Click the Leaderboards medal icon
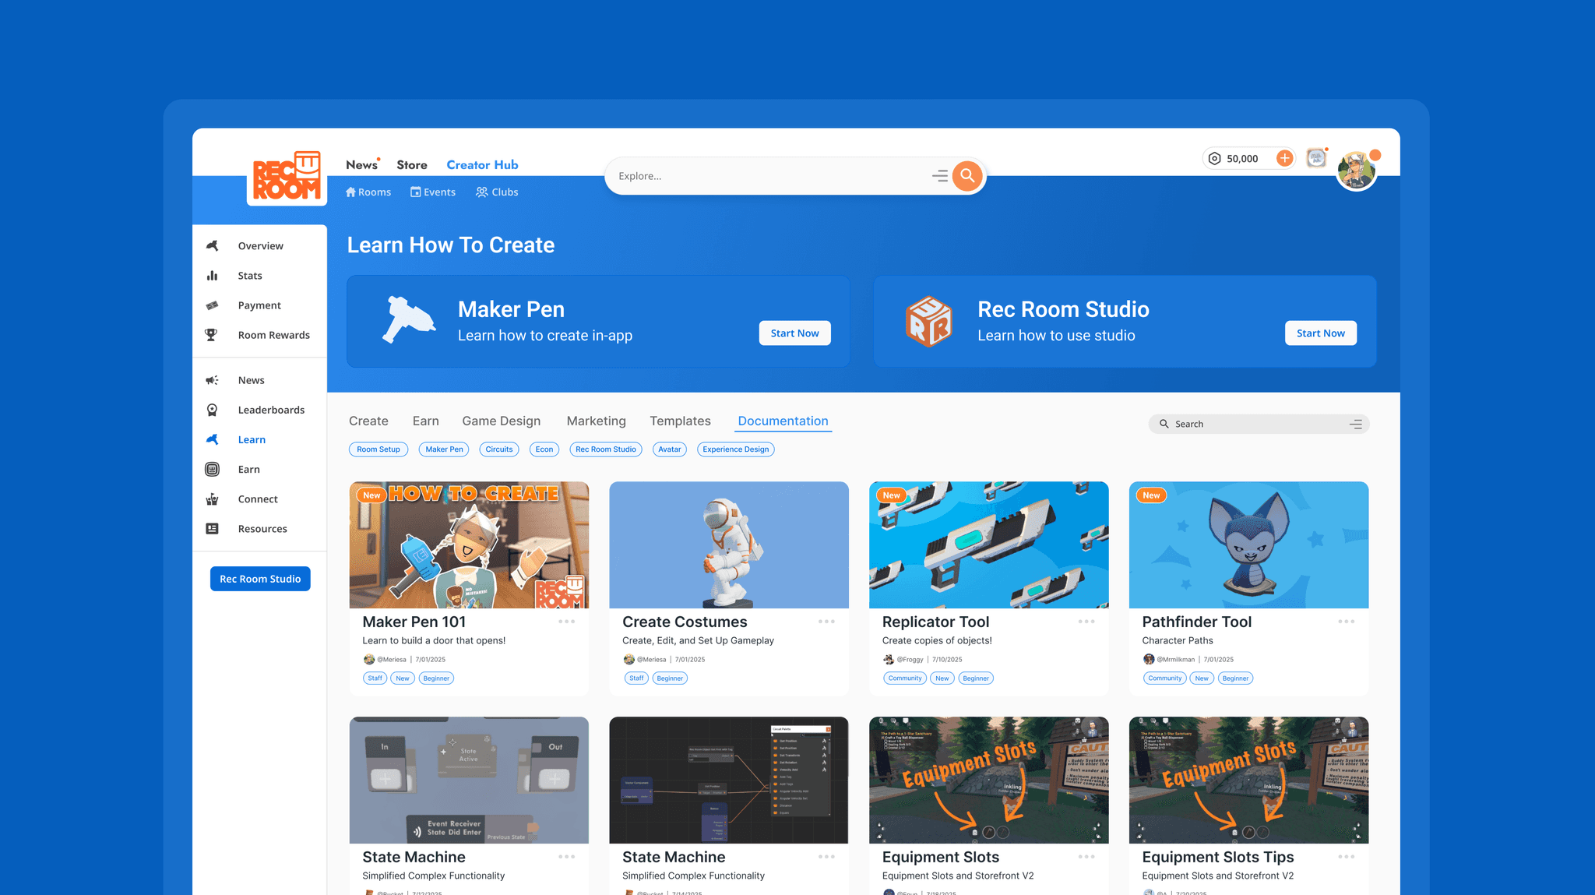This screenshot has width=1595, height=895. point(212,410)
